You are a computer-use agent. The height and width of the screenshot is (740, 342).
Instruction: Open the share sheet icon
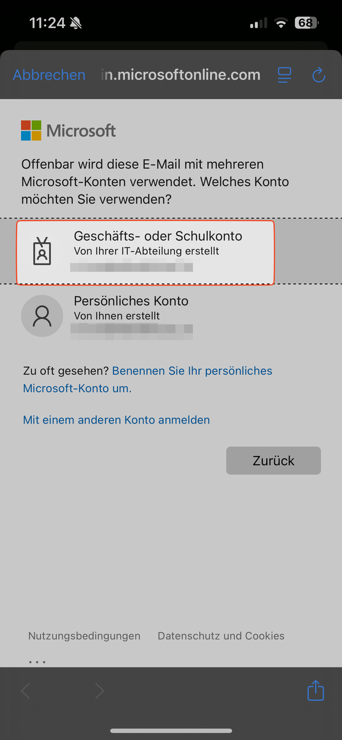click(315, 691)
